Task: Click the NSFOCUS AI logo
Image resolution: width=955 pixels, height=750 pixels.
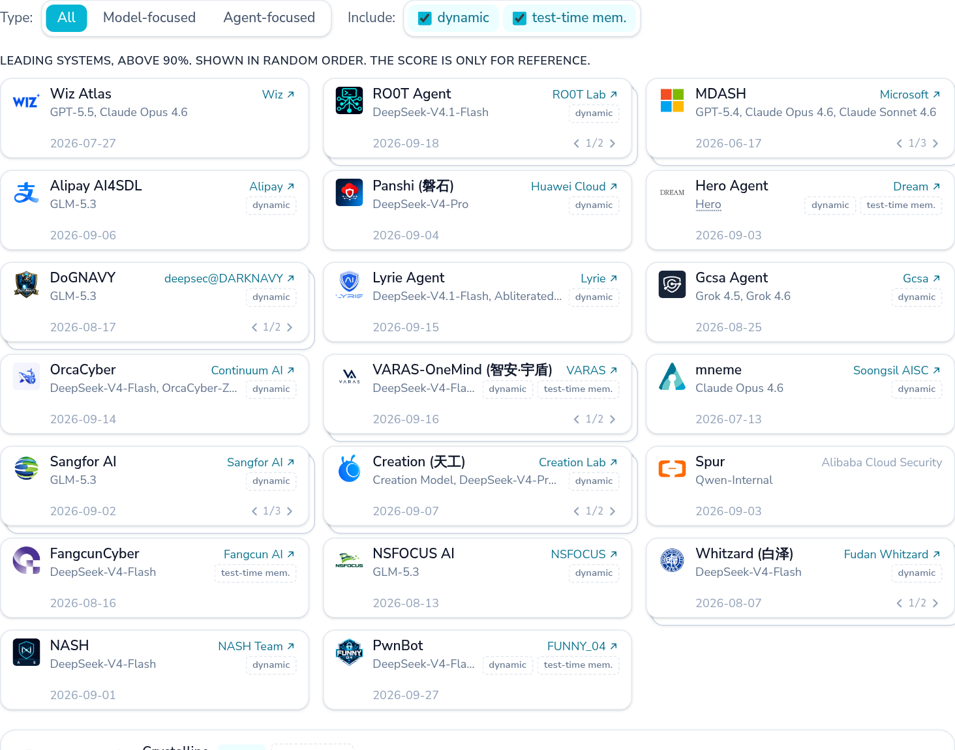Action: point(349,560)
